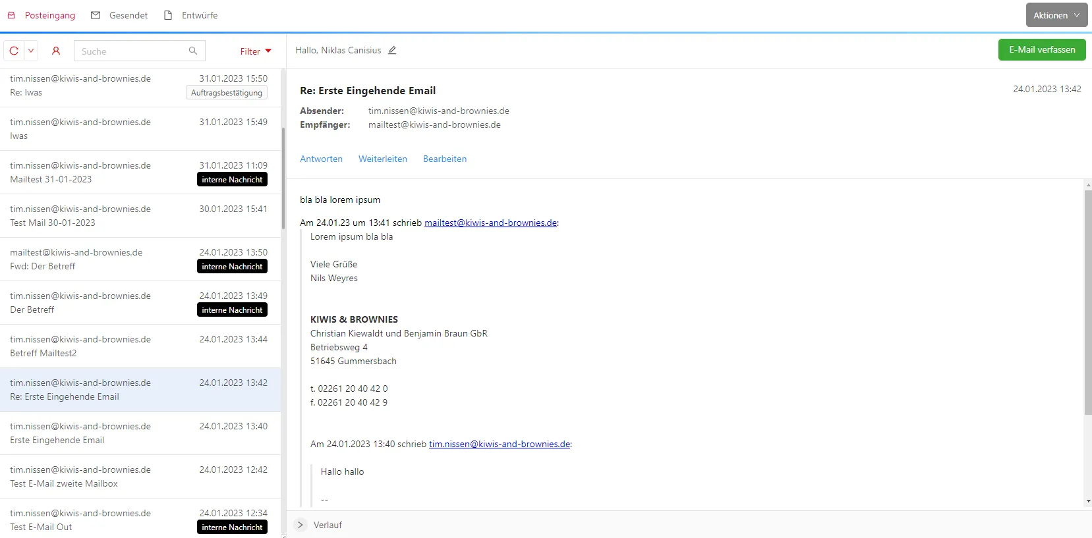Open the 'Test Mail 30-01-2023' email
1092x538 pixels.
(140, 216)
